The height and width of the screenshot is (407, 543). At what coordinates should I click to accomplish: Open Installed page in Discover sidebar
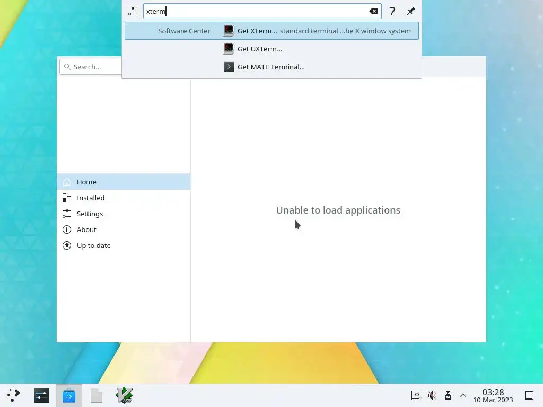(124, 198)
